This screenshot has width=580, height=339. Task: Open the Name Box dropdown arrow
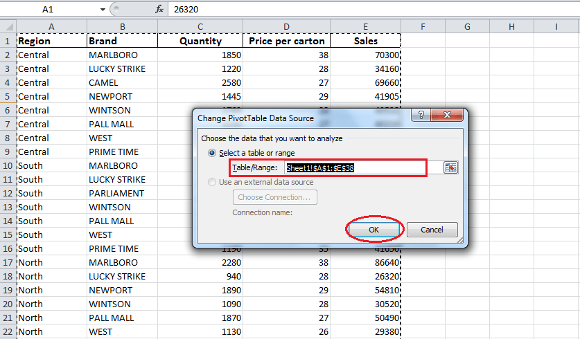[x=103, y=9]
